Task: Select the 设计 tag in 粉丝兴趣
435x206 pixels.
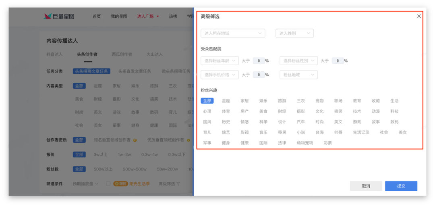Action: pyautogui.click(x=282, y=122)
